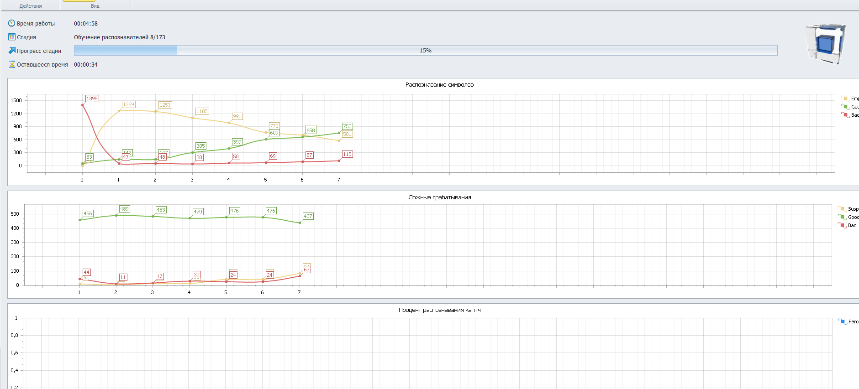Click the red 63 data label

coord(306,270)
